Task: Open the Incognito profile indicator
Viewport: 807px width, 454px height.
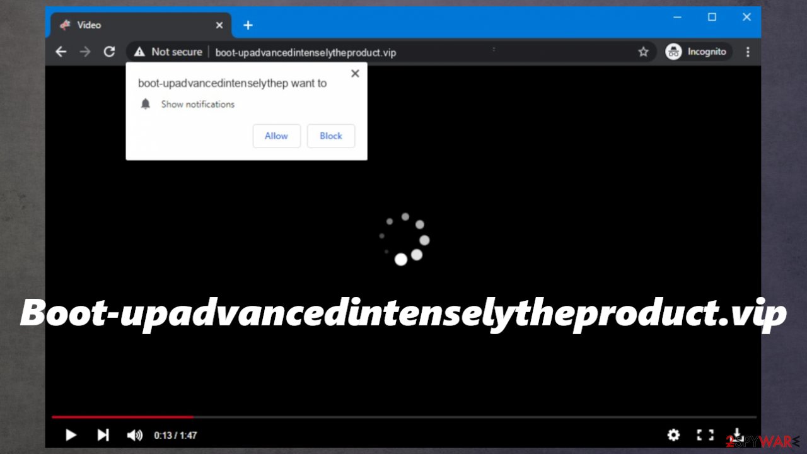Action: click(x=698, y=52)
